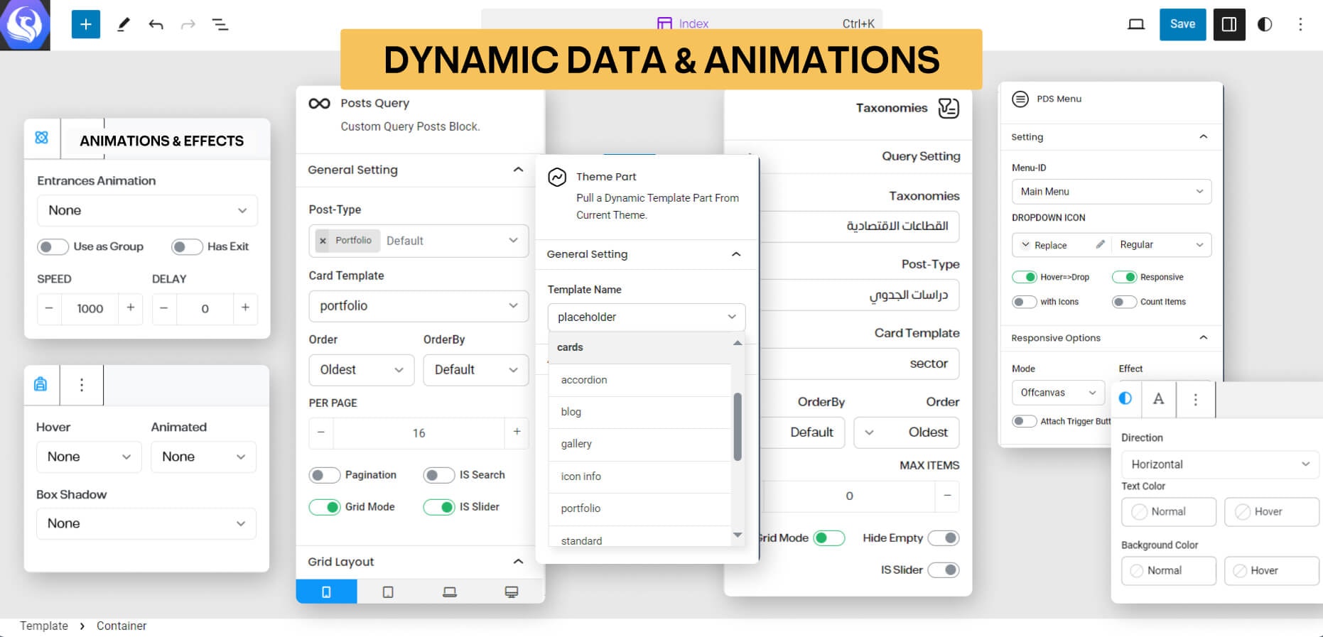The height and width of the screenshot is (637, 1323).
Task: Click the Posts Query infinity icon
Action: pos(320,104)
